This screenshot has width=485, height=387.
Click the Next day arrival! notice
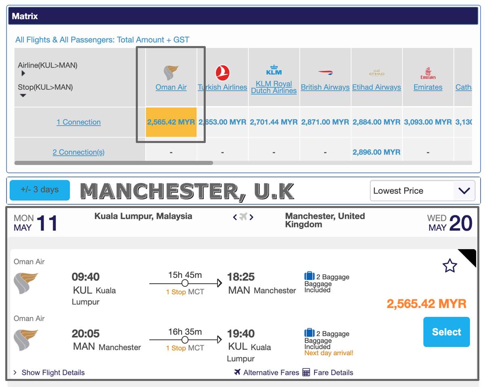point(329,353)
